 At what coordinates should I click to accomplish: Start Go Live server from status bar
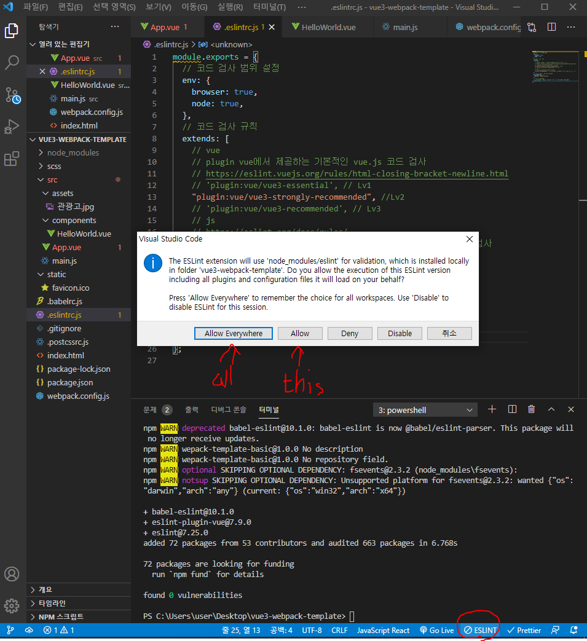pyautogui.click(x=437, y=630)
